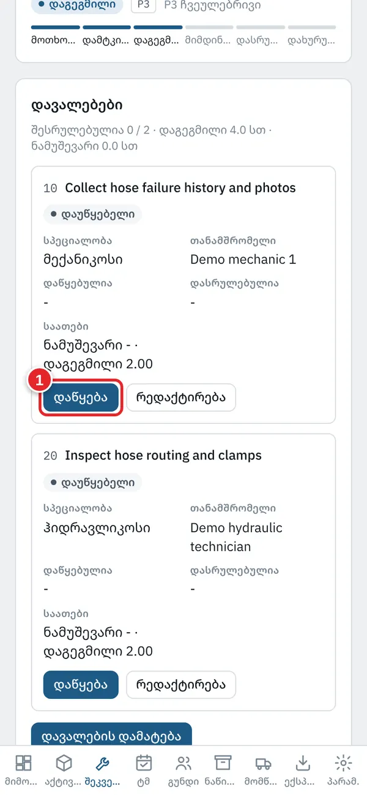Image resolution: width=367 pixels, height=795 pixels.
Task: Start task 20 Inspect hose routing
Action: pyautogui.click(x=81, y=685)
